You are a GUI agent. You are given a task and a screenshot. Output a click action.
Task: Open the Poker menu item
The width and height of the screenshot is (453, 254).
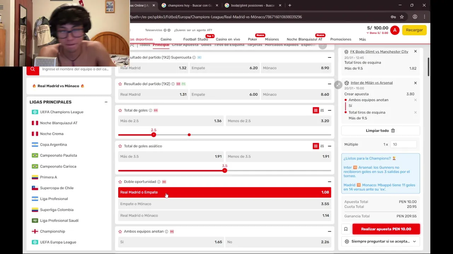click(252, 39)
